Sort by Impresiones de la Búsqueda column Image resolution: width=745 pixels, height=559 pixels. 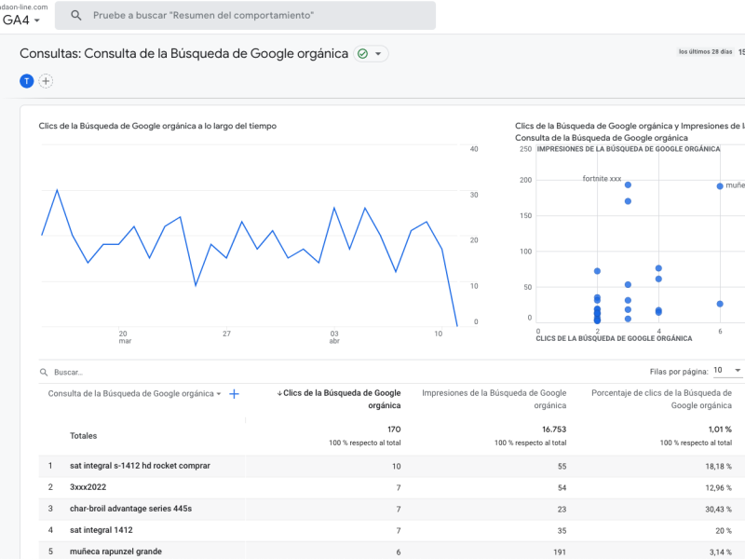(x=494, y=400)
